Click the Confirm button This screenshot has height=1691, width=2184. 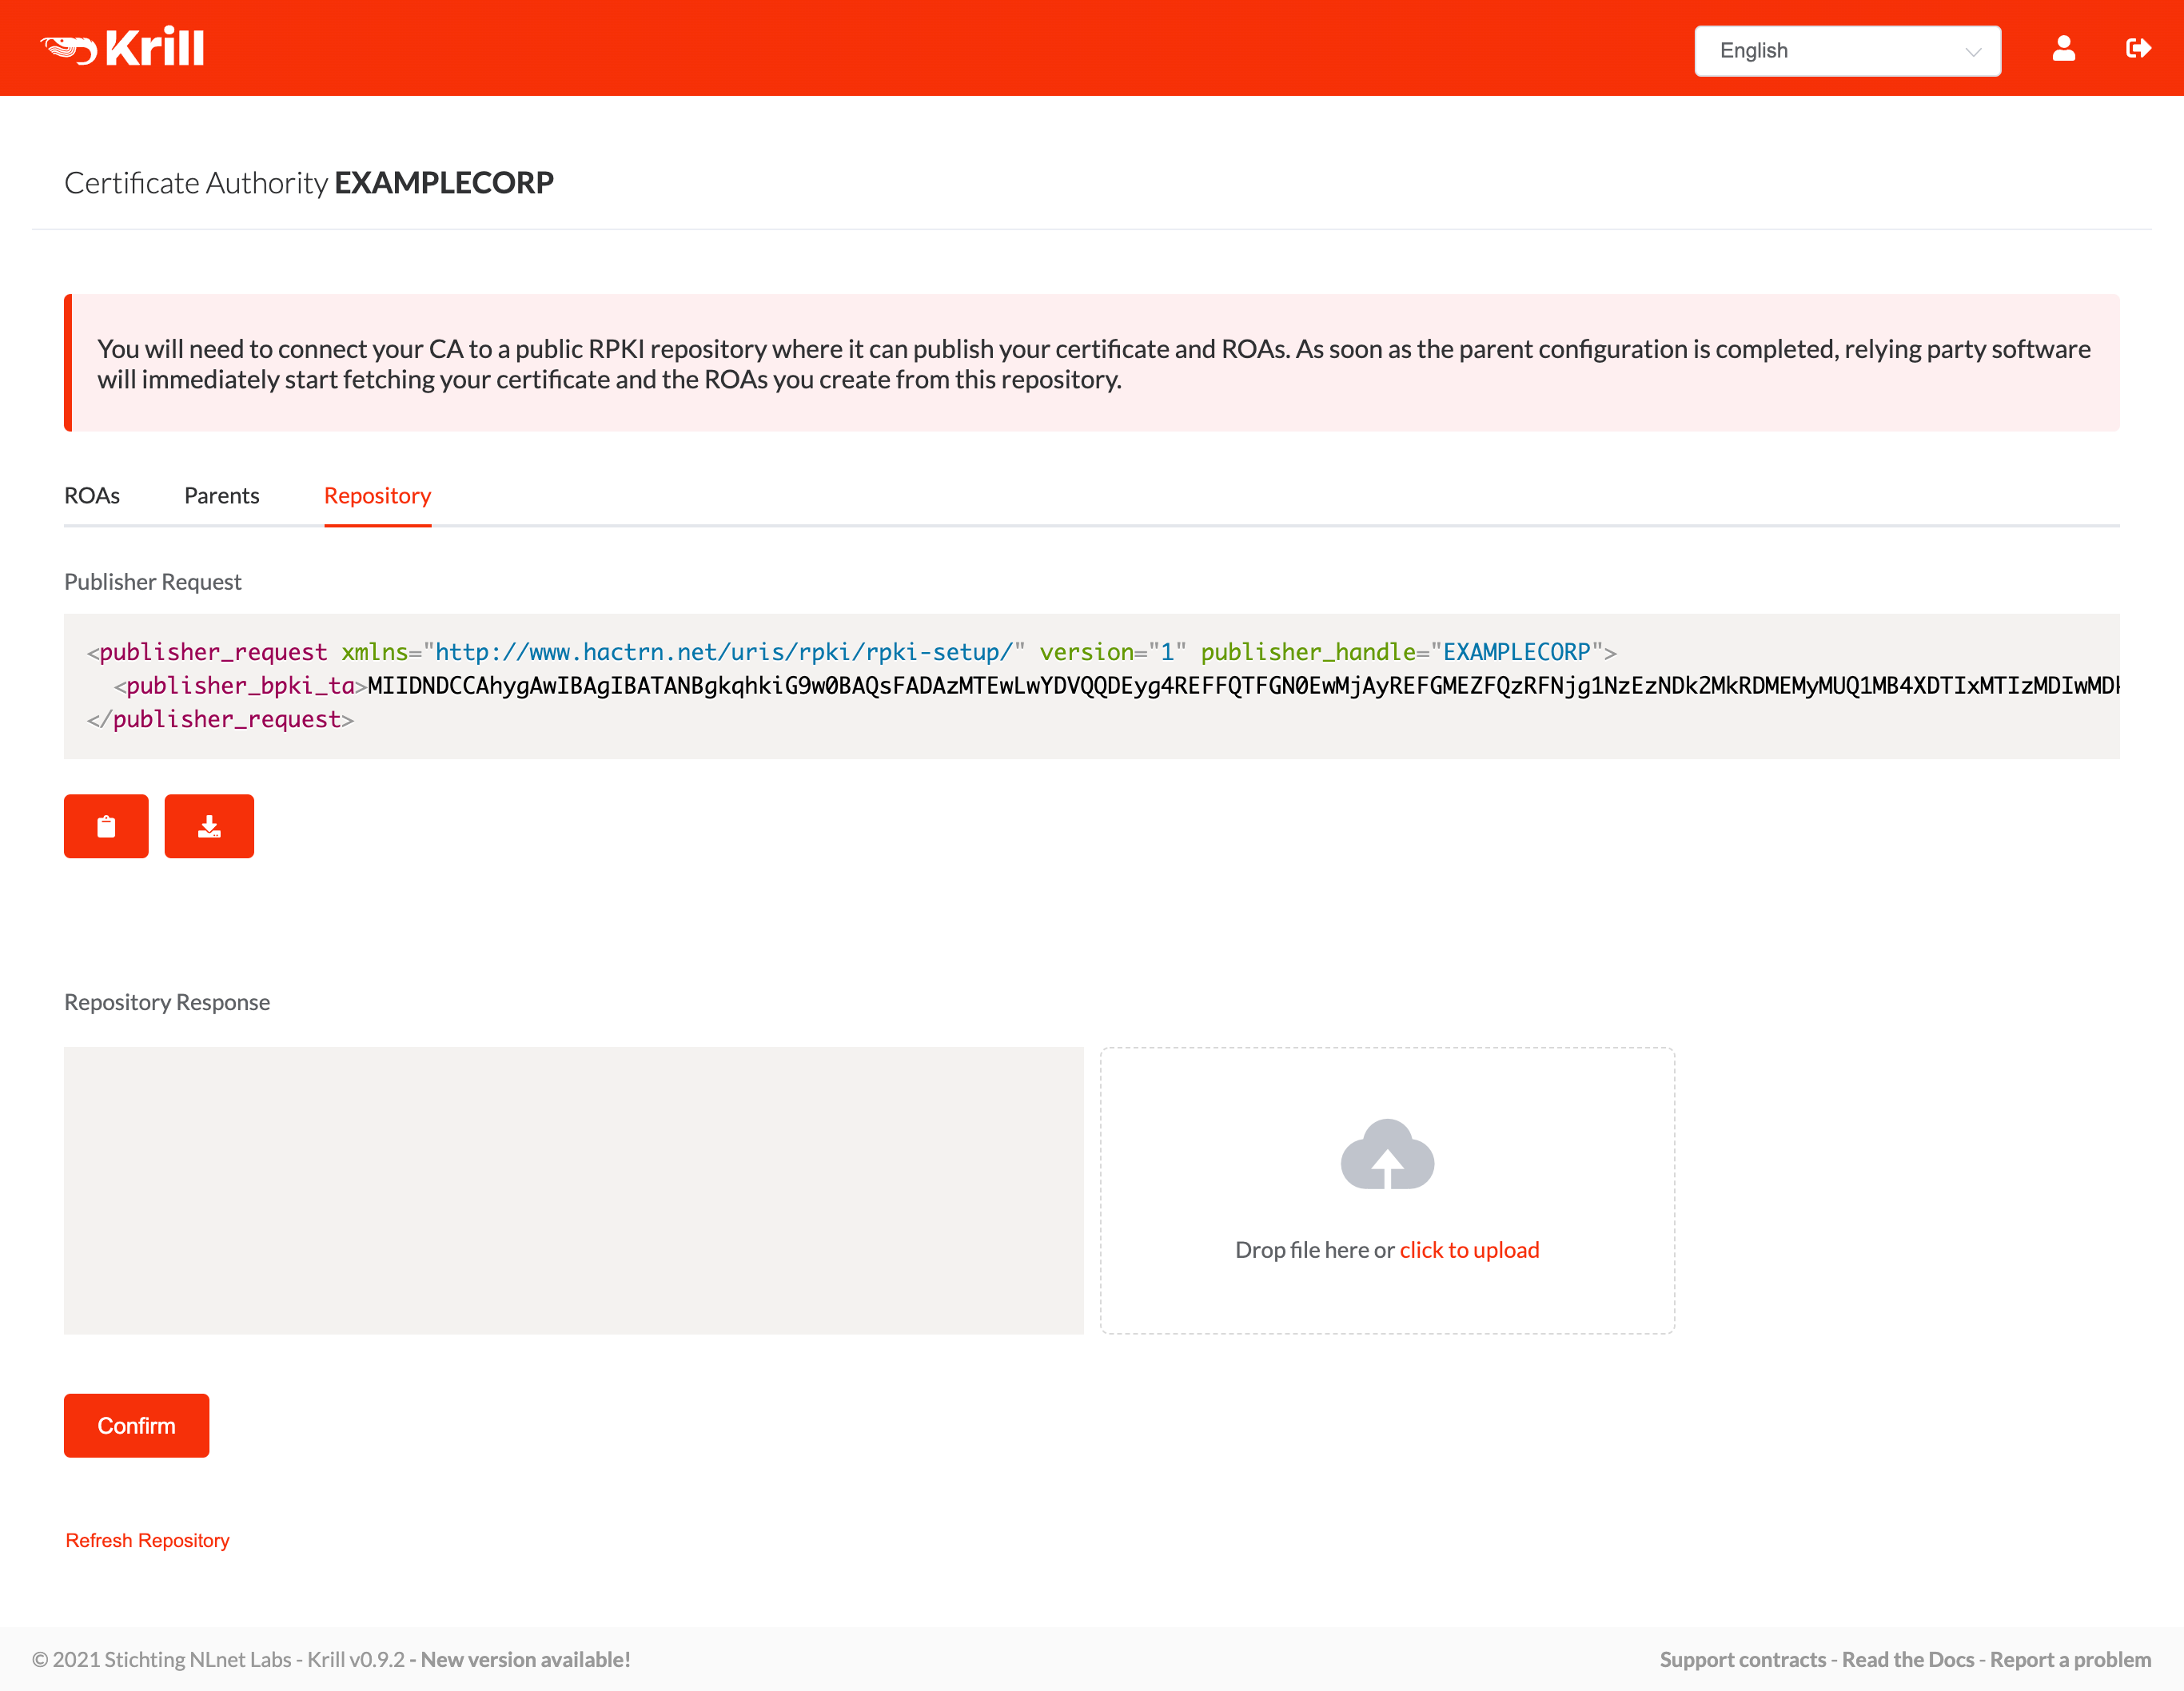click(x=137, y=1425)
